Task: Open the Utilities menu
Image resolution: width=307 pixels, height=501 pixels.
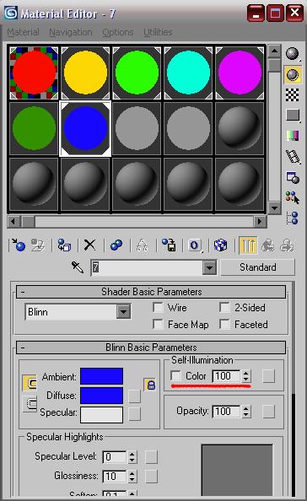Action: click(x=158, y=32)
